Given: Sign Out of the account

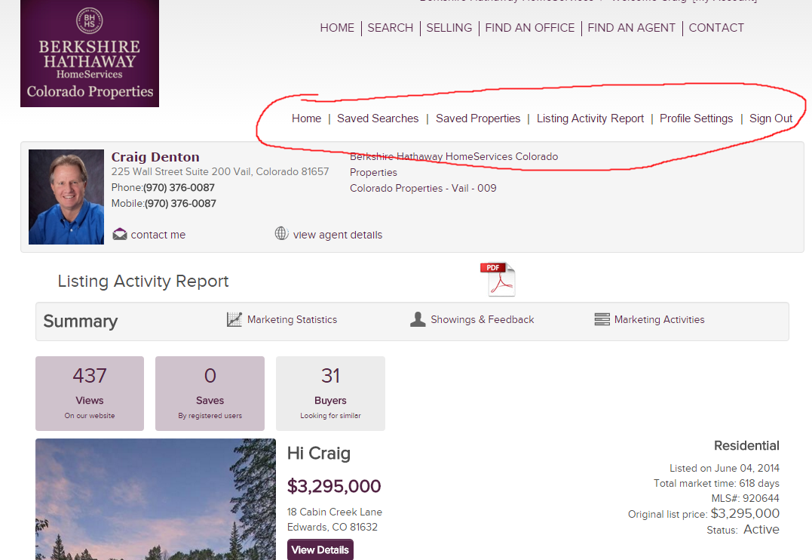Looking at the screenshot, I should [x=771, y=118].
